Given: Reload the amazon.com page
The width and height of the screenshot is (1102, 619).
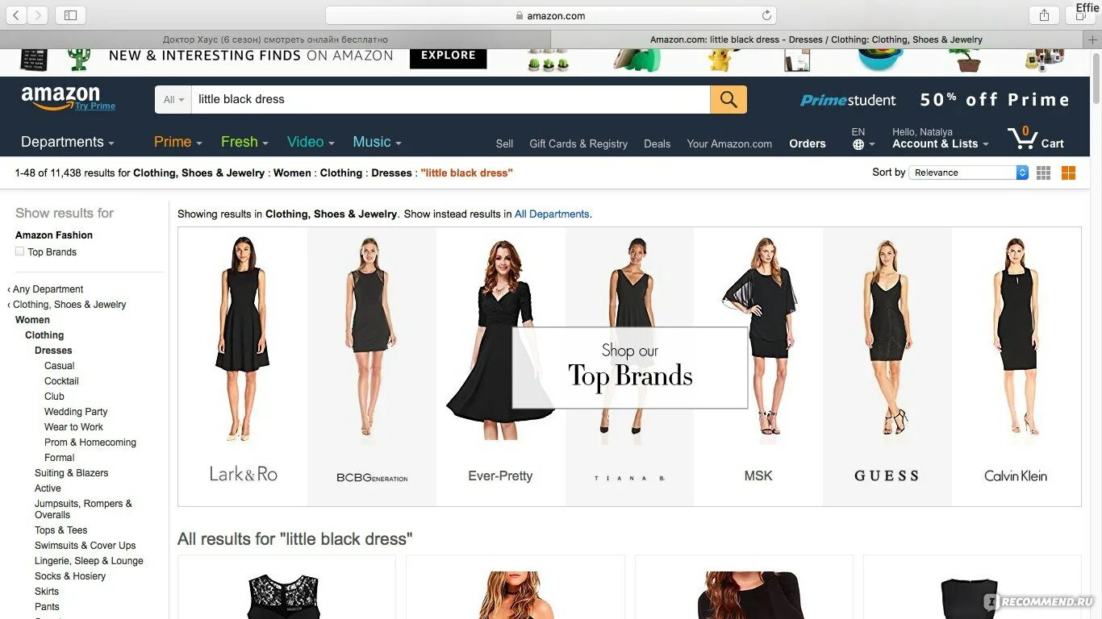Looking at the screenshot, I should point(766,15).
